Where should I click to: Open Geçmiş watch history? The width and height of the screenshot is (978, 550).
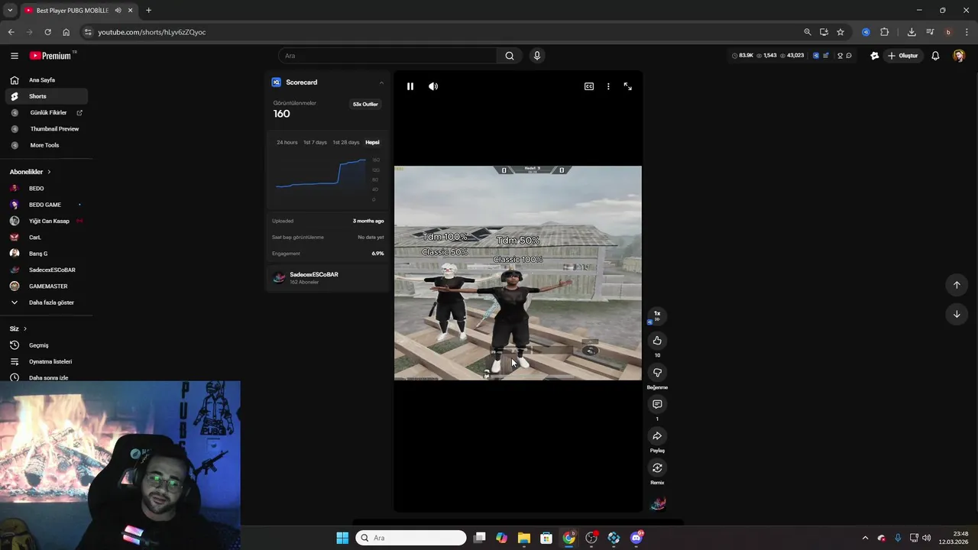click(47, 345)
